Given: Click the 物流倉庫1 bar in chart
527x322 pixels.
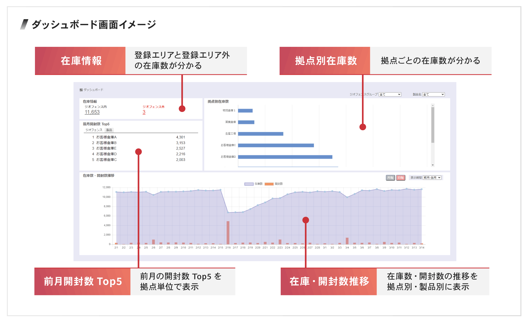Looking at the screenshot, I should [245, 111].
